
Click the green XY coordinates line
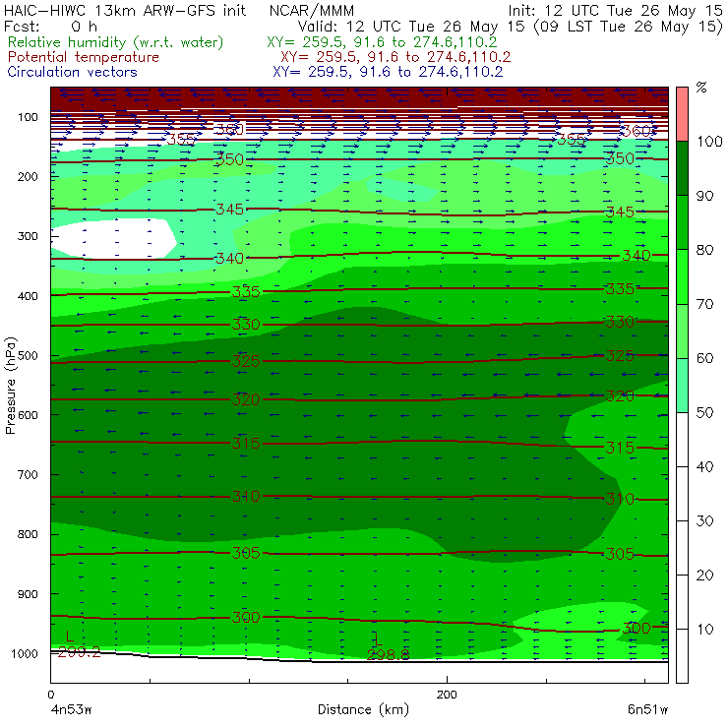(382, 42)
